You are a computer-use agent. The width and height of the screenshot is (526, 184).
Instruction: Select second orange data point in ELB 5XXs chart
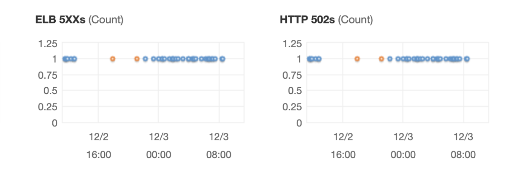(x=137, y=59)
